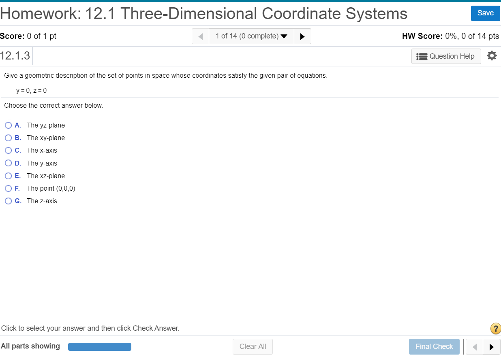Pick answer D, the y-axis
This screenshot has width=501, height=357.
pyautogui.click(x=8, y=163)
